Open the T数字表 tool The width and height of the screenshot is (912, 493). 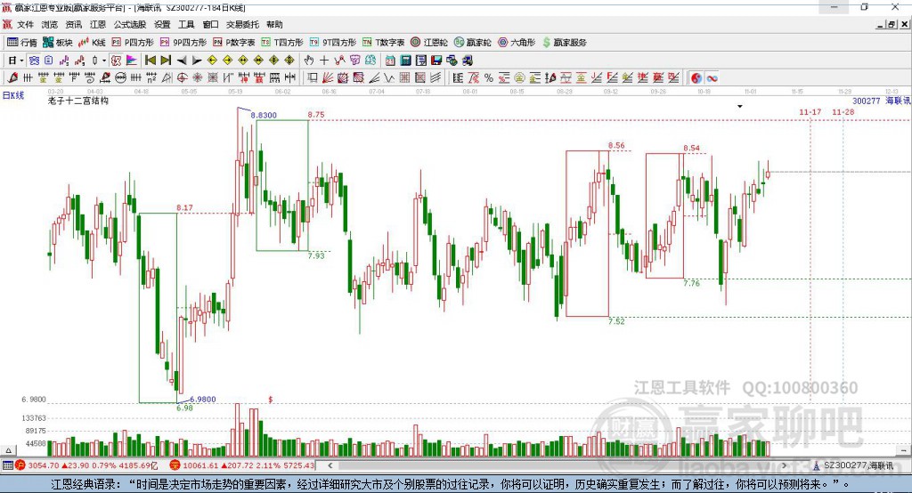[383, 43]
